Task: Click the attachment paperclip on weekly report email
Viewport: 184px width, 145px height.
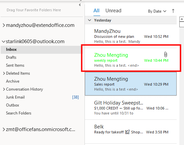Action: pos(165,54)
